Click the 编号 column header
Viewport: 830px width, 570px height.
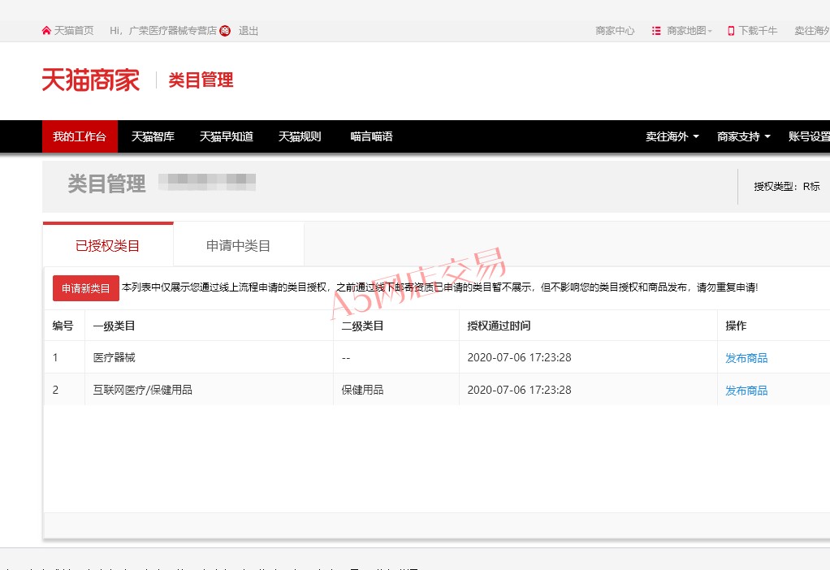(63, 326)
